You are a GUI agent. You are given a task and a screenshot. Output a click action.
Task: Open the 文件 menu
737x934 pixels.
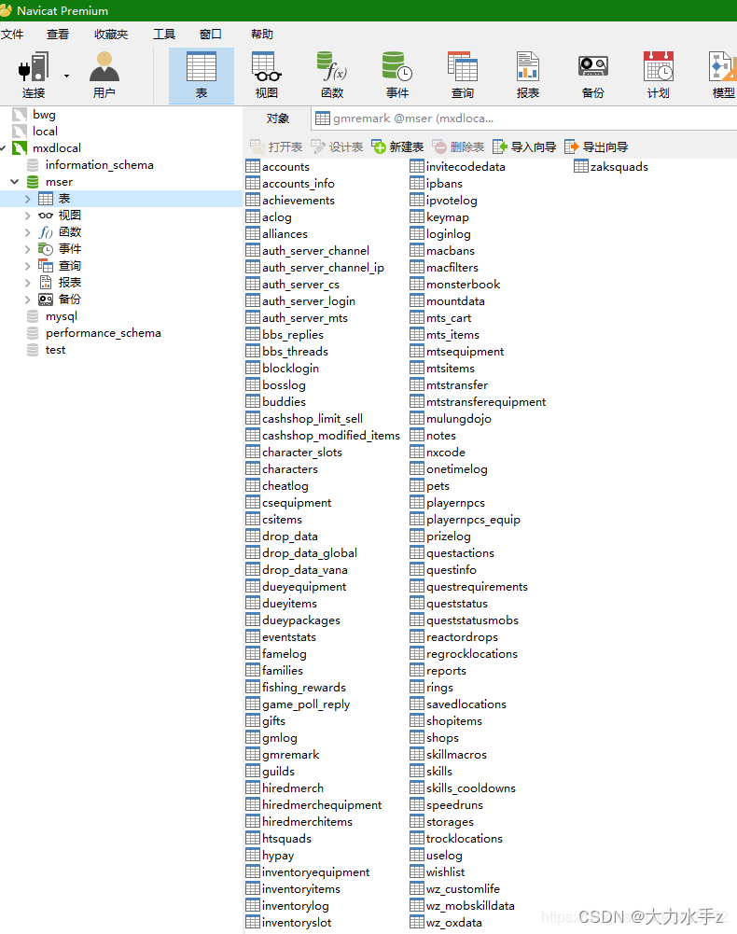(x=12, y=34)
